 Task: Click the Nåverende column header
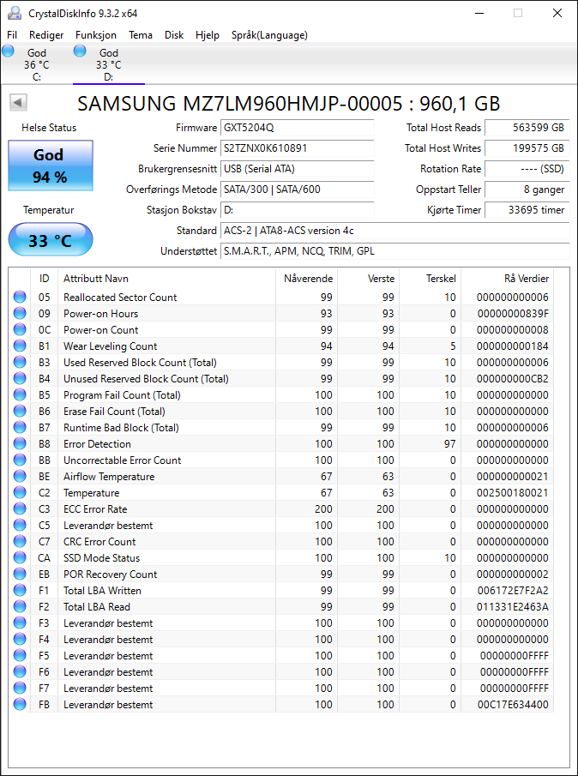point(306,279)
